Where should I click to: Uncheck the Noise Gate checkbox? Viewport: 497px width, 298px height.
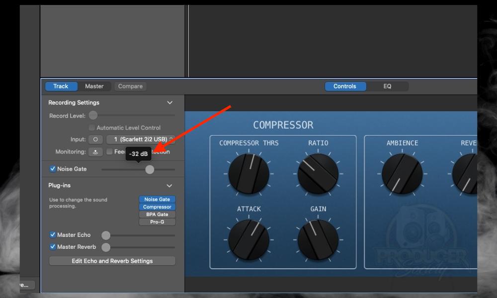[x=53, y=169]
